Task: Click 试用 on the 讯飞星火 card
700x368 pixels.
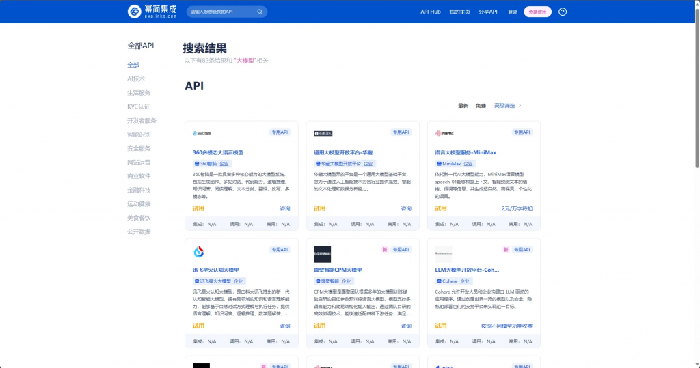Action: (x=198, y=326)
